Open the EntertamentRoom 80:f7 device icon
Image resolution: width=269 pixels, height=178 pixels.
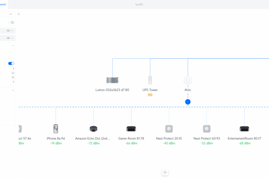pos(244,129)
